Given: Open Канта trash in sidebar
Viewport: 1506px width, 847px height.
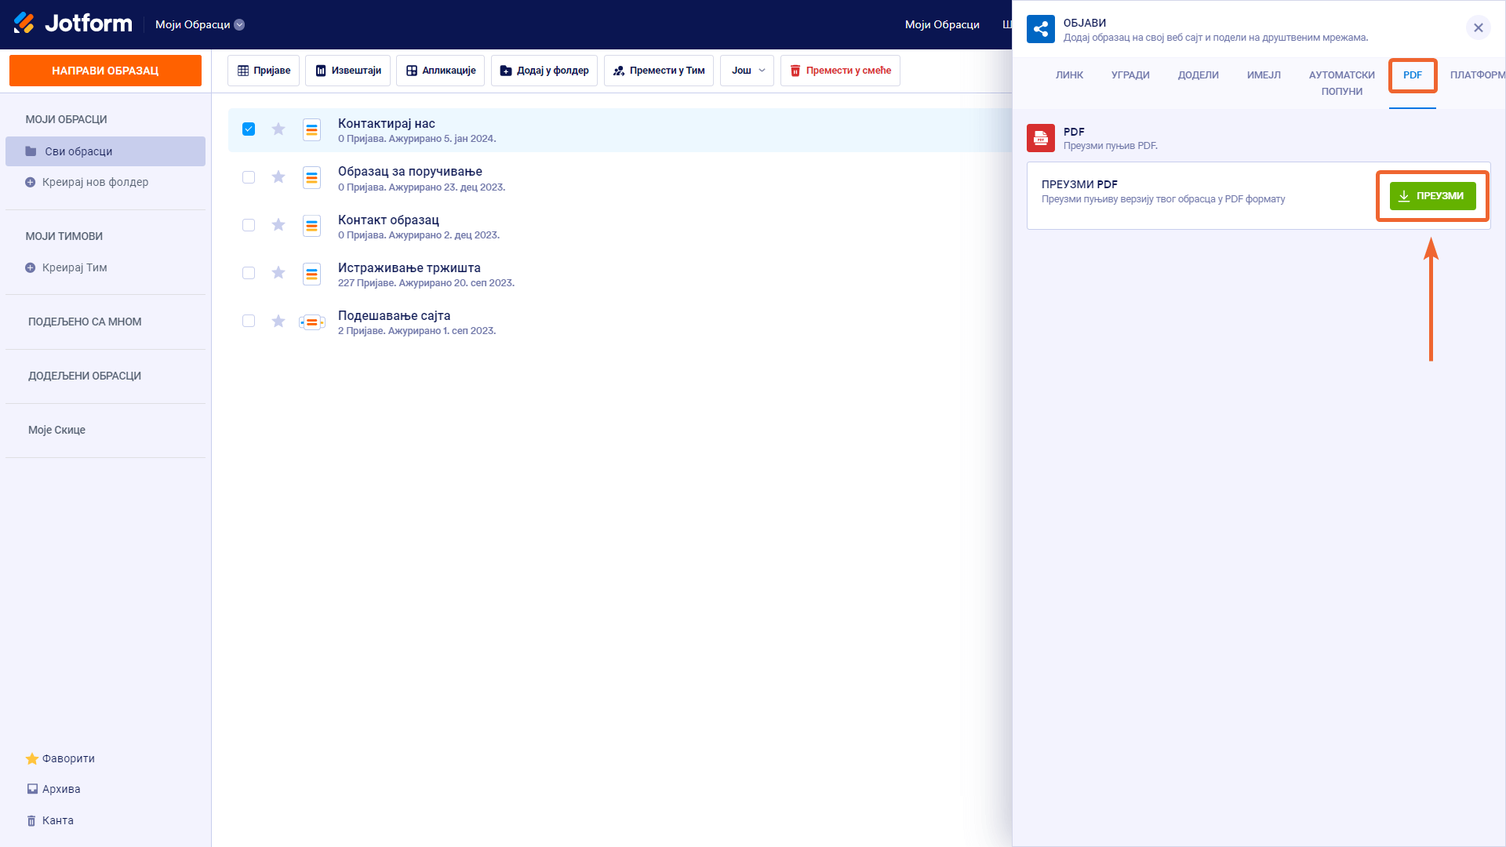Looking at the screenshot, I should coord(50,820).
